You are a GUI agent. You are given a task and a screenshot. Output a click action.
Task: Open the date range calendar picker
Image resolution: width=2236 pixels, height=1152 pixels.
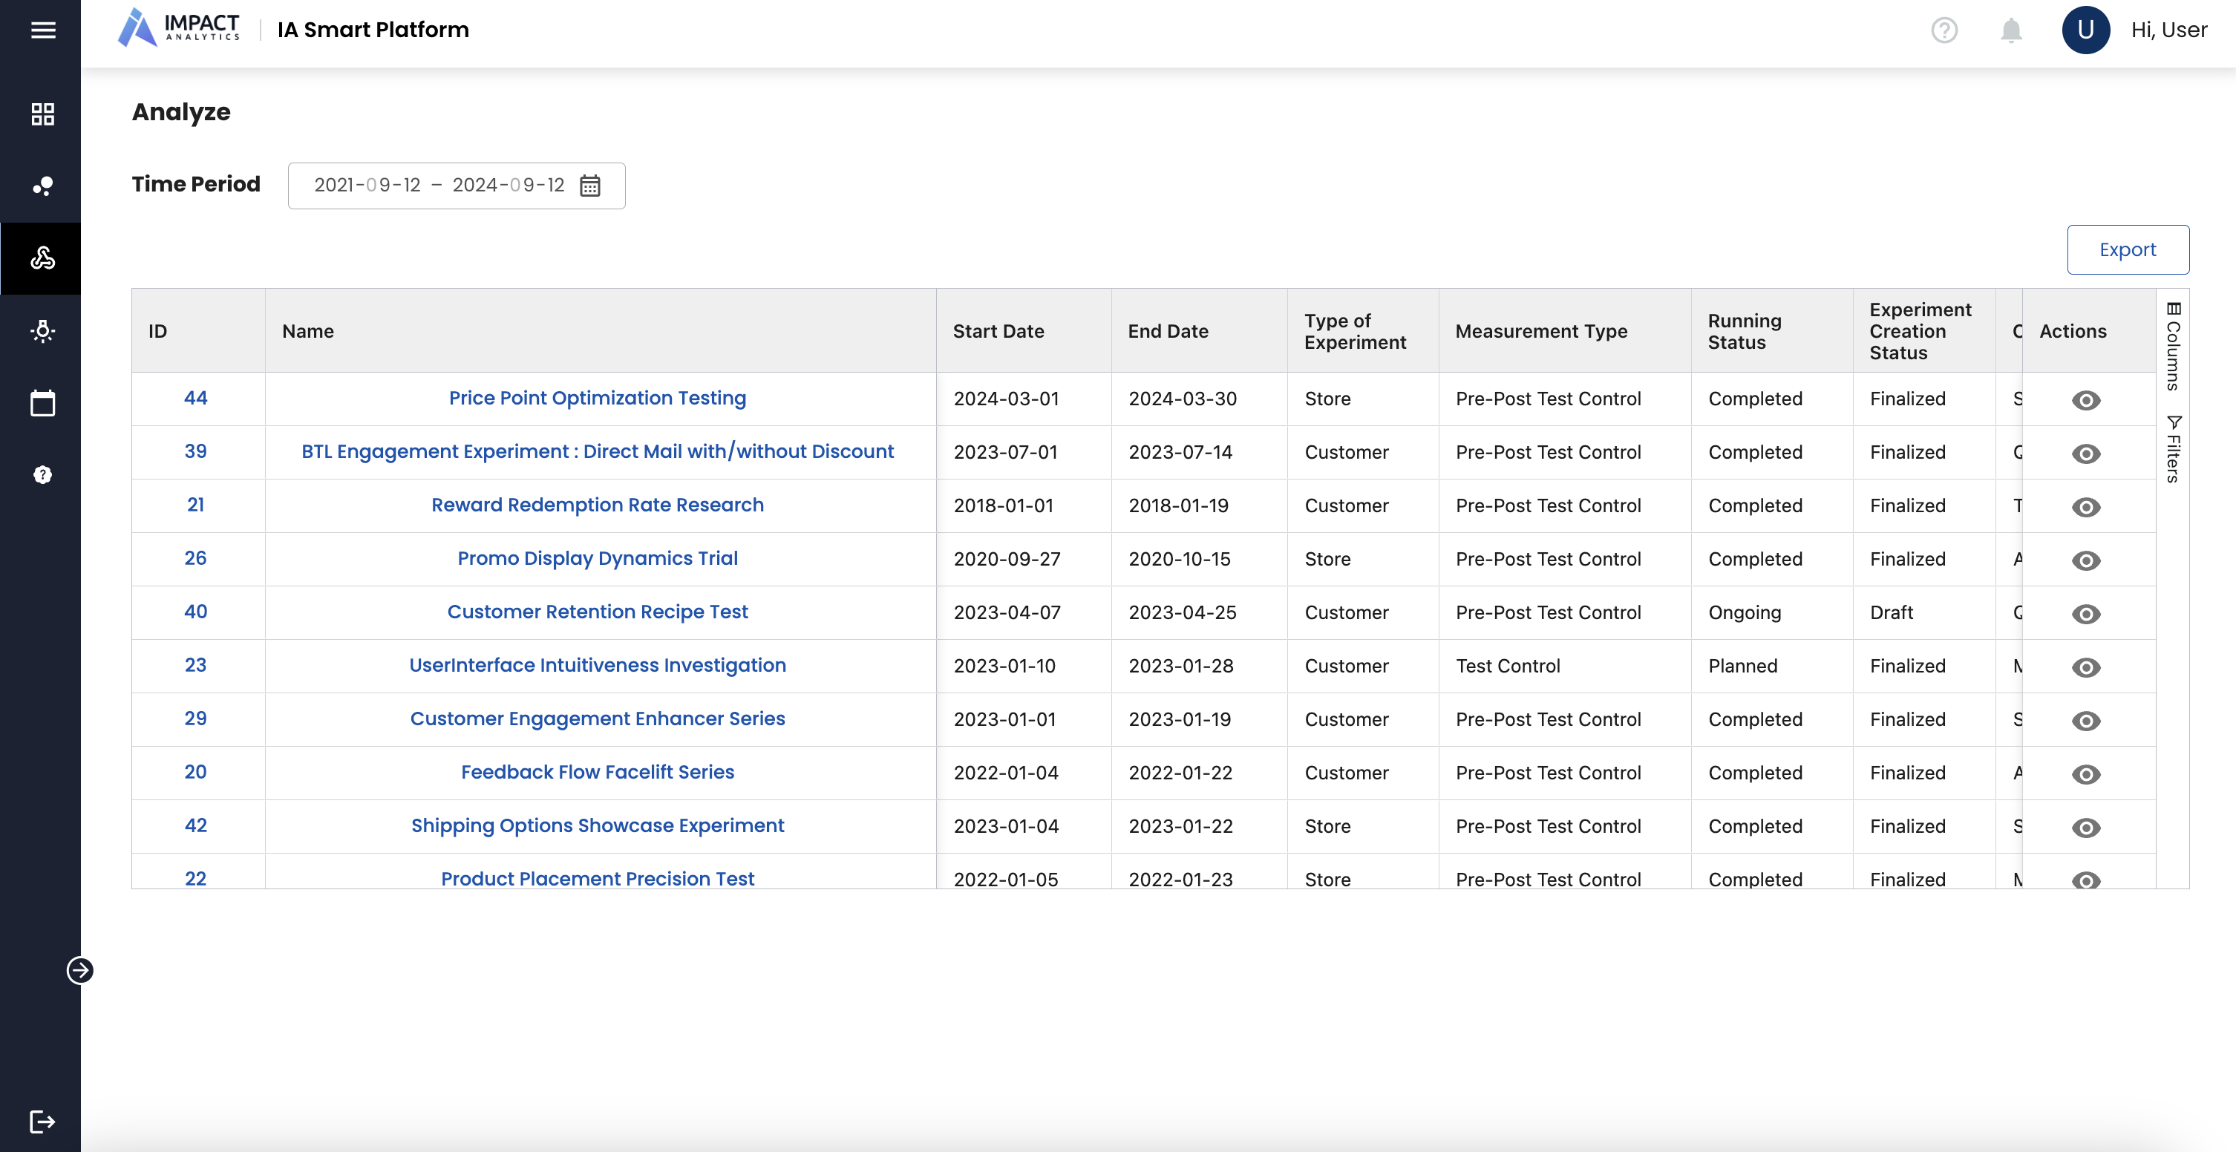click(x=589, y=186)
